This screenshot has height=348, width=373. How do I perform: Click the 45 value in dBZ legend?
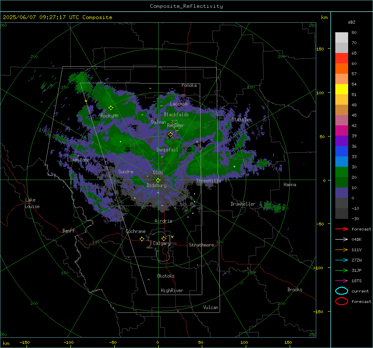pyautogui.click(x=354, y=115)
